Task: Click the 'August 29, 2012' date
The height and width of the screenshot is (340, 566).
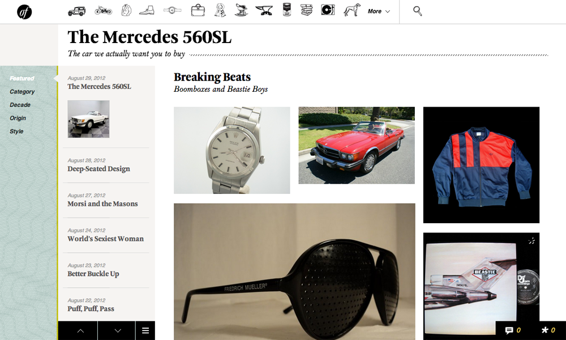Action: pyautogui.click(x=86, y=78)
